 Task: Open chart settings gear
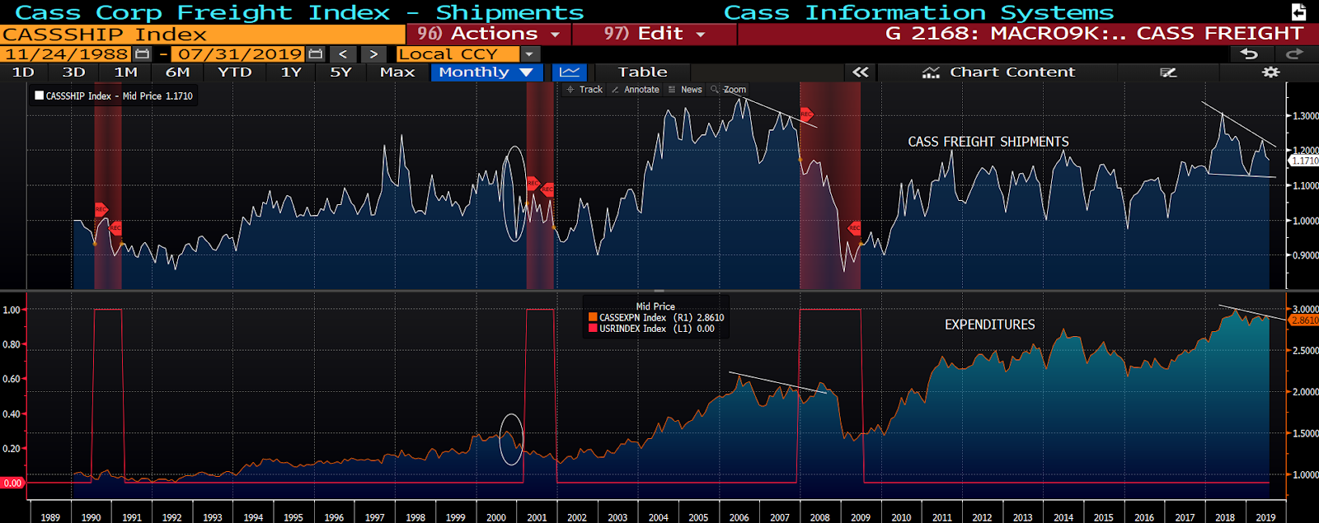tap(1271, 72)
